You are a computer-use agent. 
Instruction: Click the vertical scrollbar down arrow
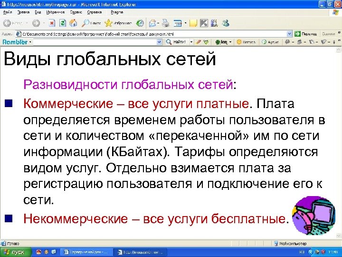(338, 236)
